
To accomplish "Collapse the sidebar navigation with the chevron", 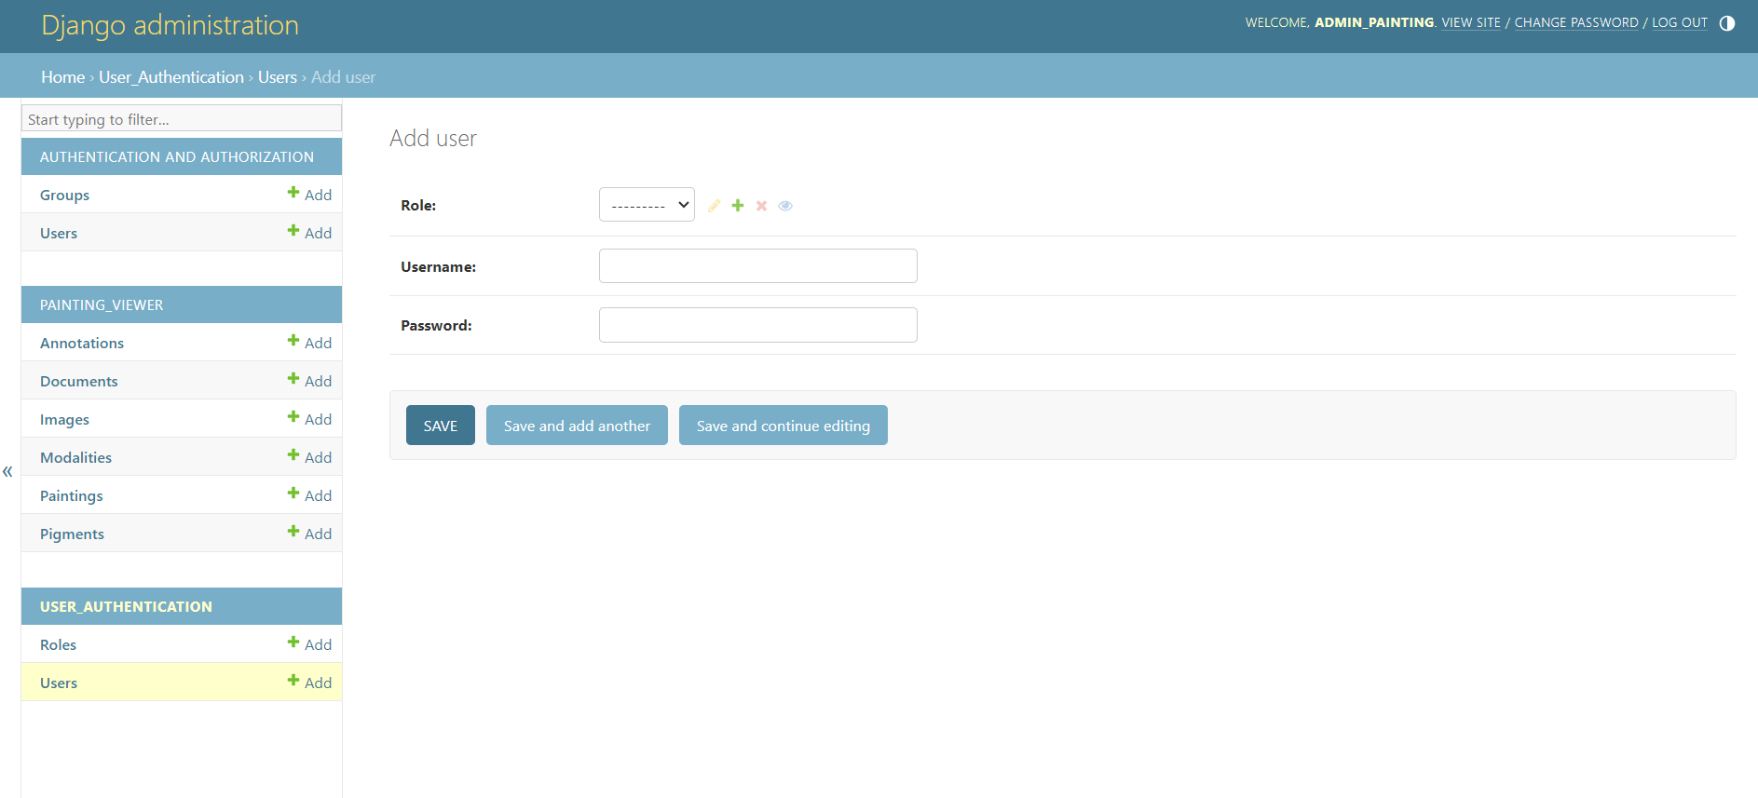I will [7, 471].
